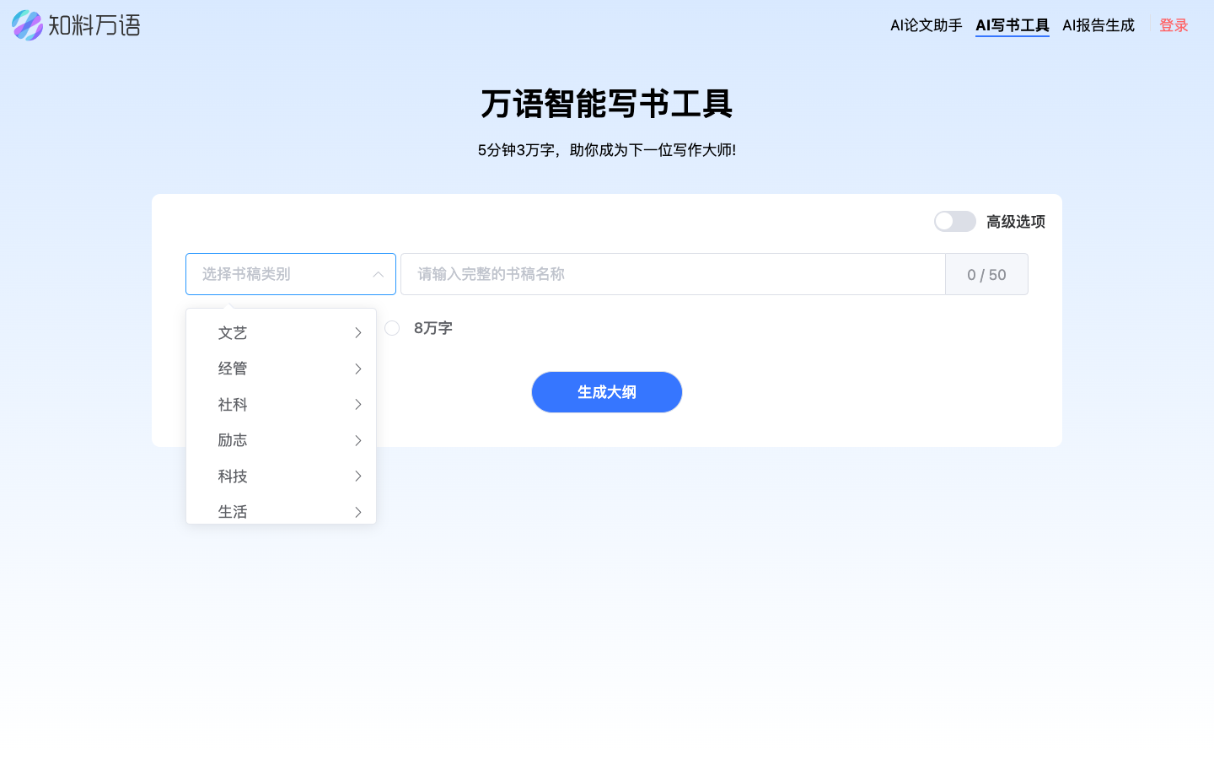
Task: Open the 登录 login link
Action: click(x=1174, y=25)
